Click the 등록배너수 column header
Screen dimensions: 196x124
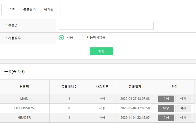69,87
